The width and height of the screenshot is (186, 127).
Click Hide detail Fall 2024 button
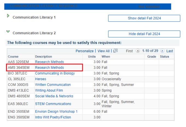pos(144,34)
